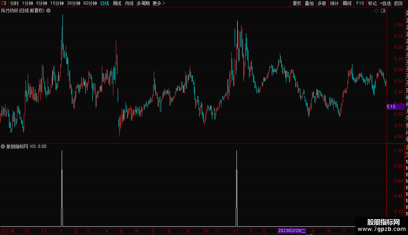Screen dimensions: 408x235
Task: Click the 4.50 price axis label
Action: [398, 137]
